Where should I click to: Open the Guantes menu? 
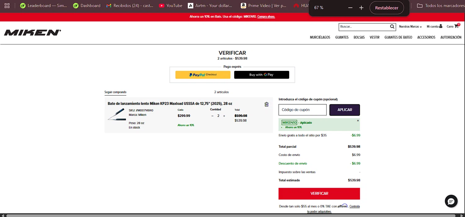click(342, 37)
